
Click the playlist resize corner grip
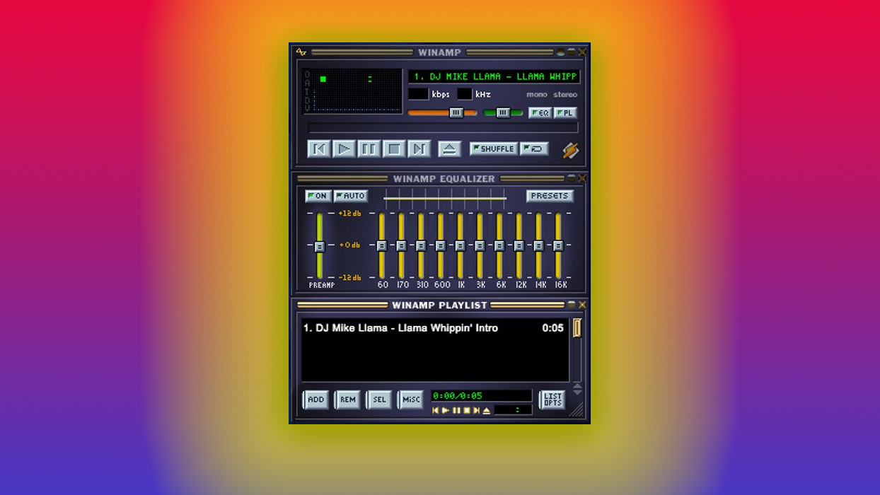pyautogui.click(x=577, y=410)
